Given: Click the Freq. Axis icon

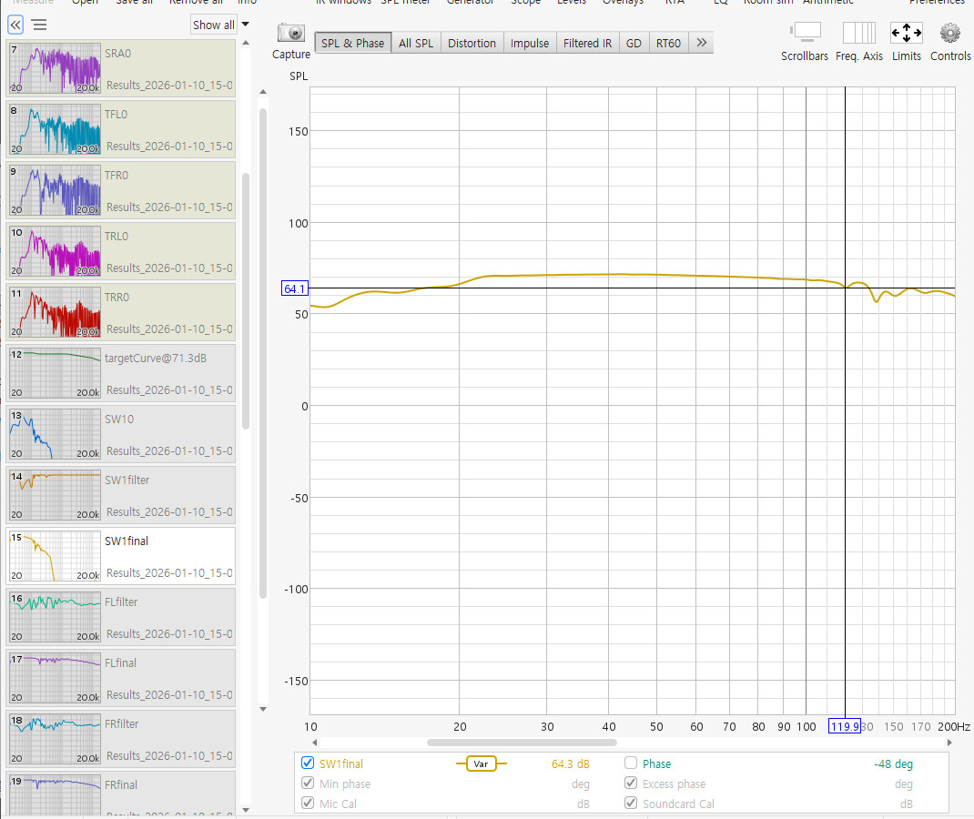Looking at the screenshot, I should click(858, 34).
